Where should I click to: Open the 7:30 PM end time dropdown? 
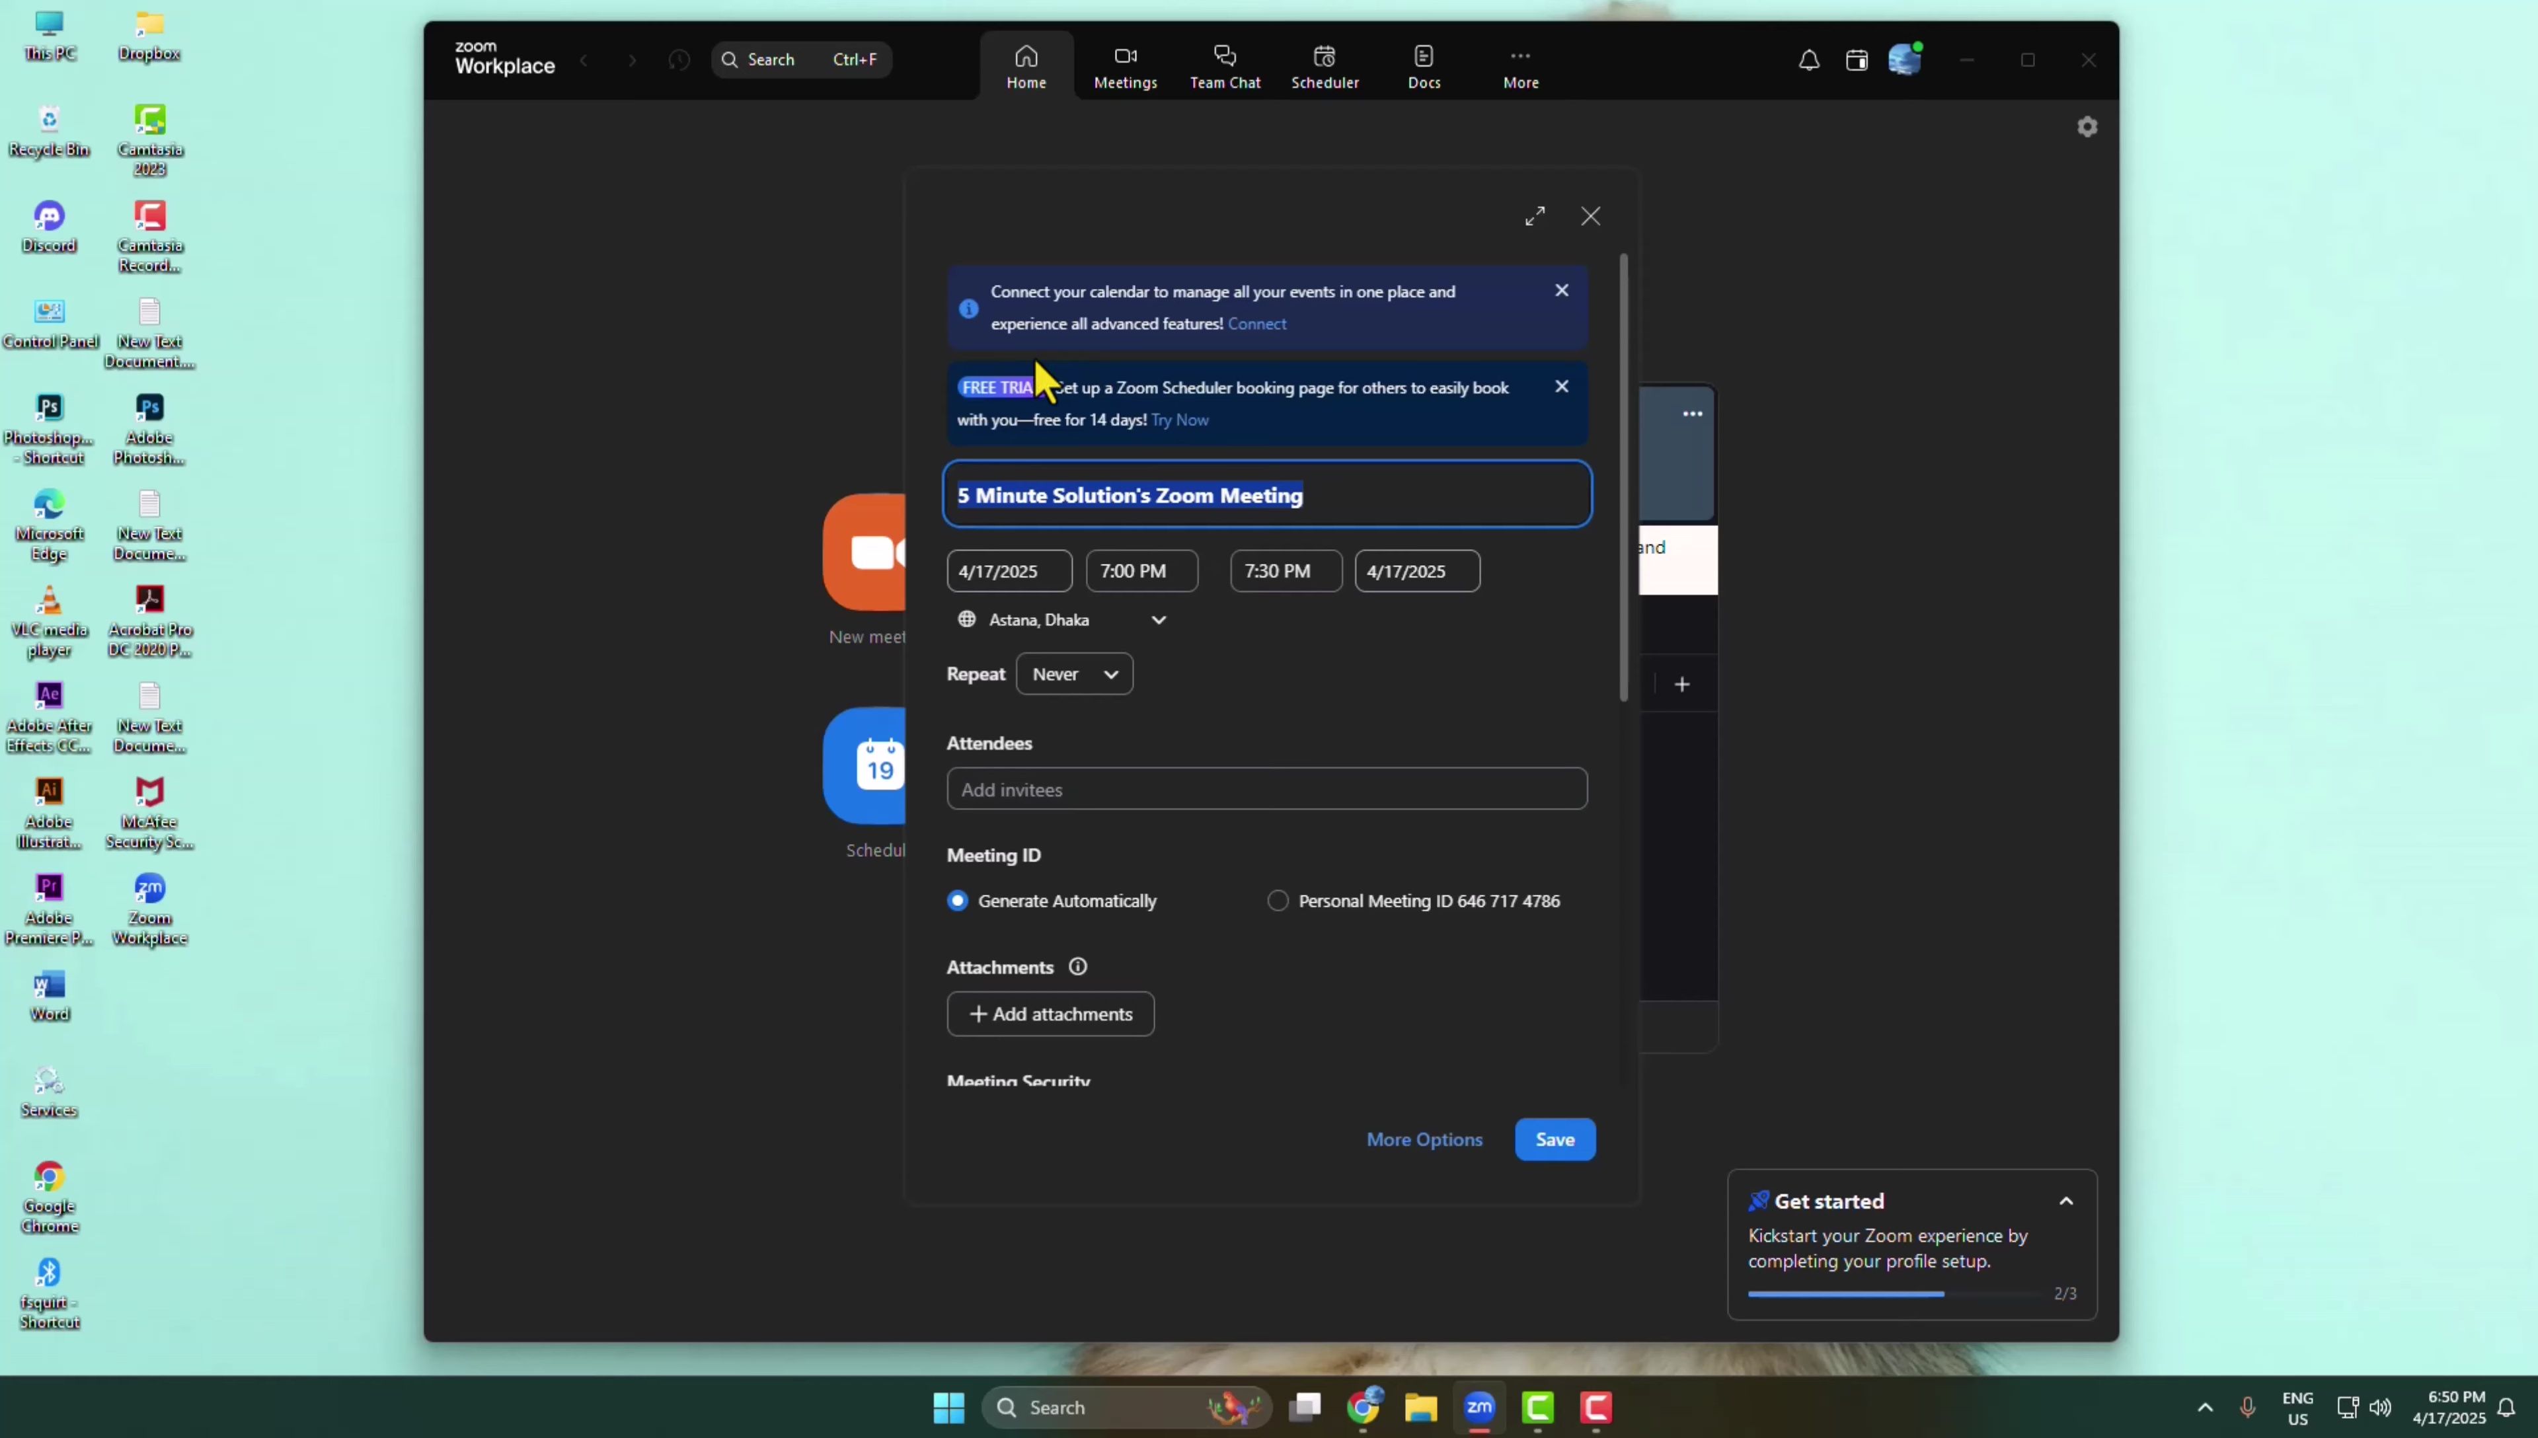(1285, 571)
